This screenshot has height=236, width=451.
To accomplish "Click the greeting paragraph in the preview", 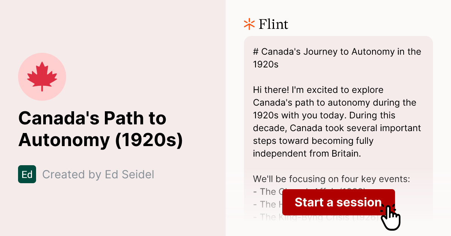I will [337, 121].
